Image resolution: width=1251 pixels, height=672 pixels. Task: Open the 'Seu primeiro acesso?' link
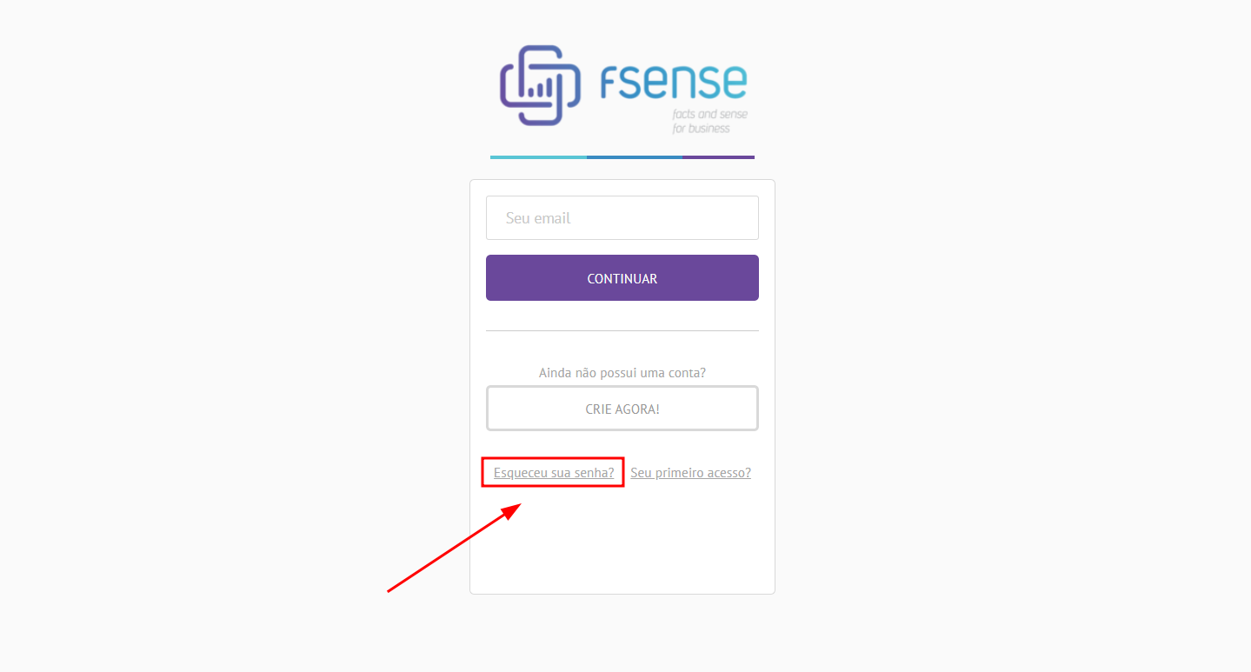tap(690, 472)
